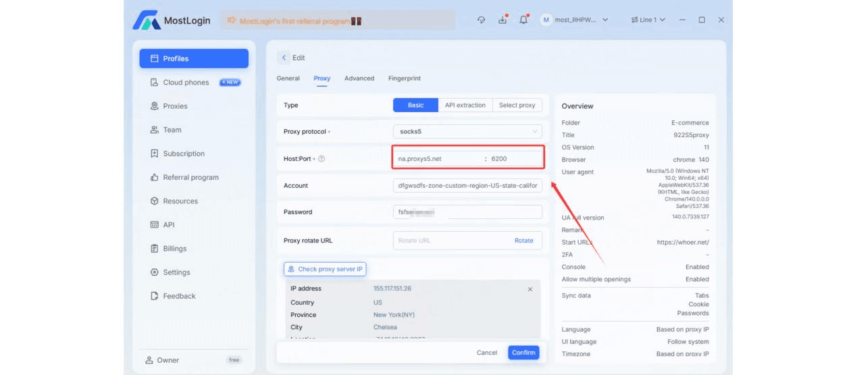
Task: Open the notifications bell
Action: click(523, 20)
